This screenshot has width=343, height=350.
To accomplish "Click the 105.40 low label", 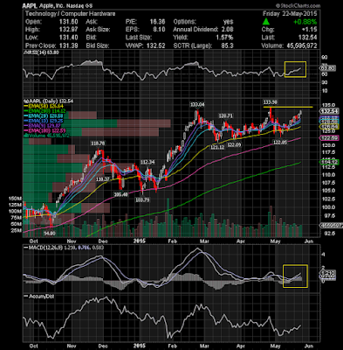I will [120, 194].
